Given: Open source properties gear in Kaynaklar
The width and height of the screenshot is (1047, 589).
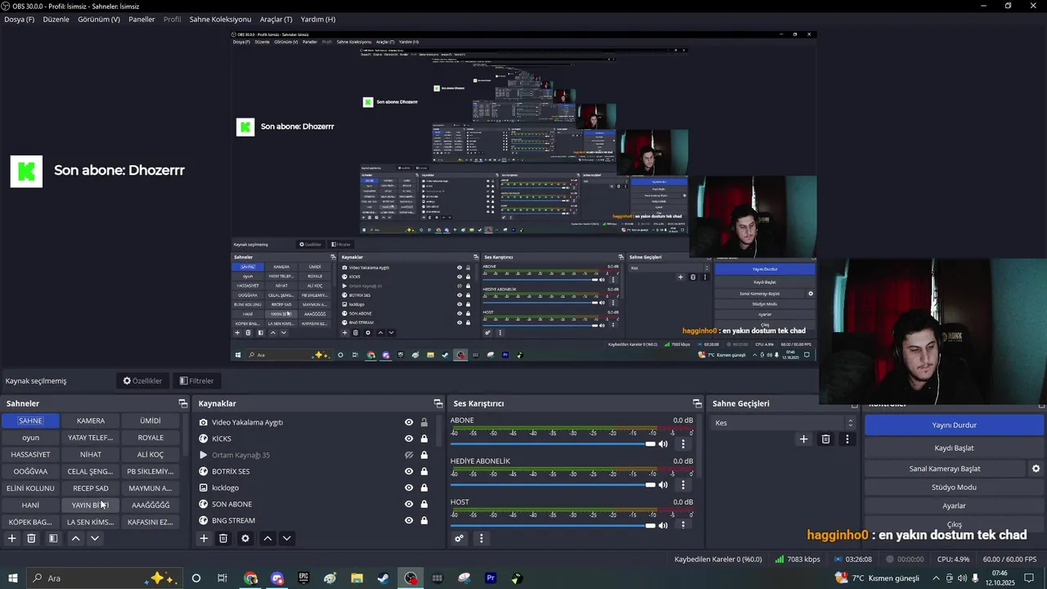Looking at the screenshot, I should coord(245,538).
